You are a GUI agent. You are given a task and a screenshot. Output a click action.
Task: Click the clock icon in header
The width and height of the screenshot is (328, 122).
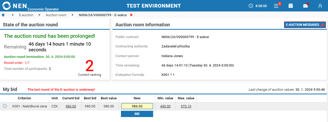point(251,6)
